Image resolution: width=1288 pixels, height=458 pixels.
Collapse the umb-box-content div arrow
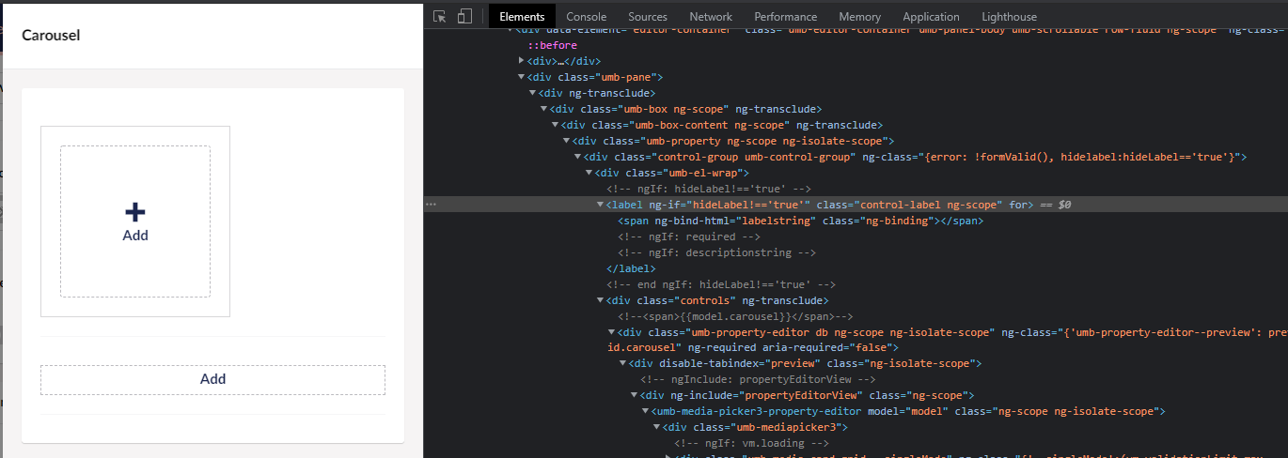[556, 125]
